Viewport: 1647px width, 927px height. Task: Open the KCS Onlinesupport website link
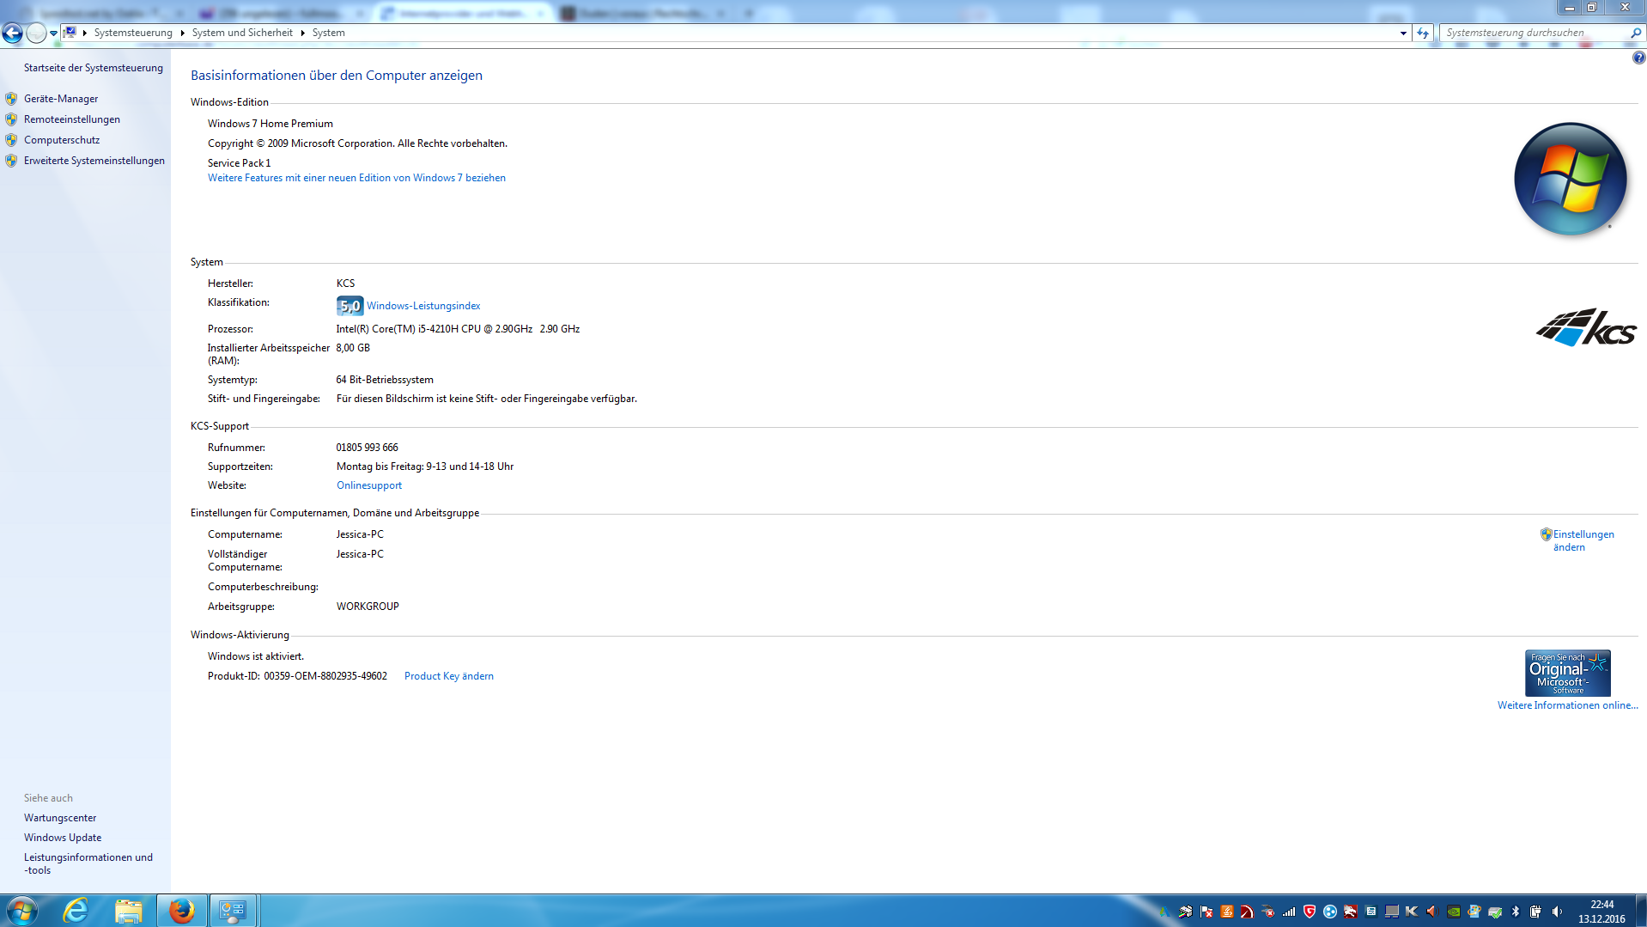pyautogui.click(x=369, y=485)
